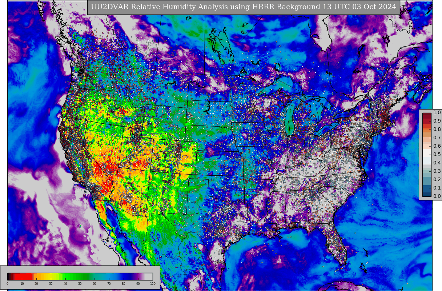This screenshot has width=442, height=291.
Task: Pick the light gray end of the humidity colorbar
Action: click(148, 276)
